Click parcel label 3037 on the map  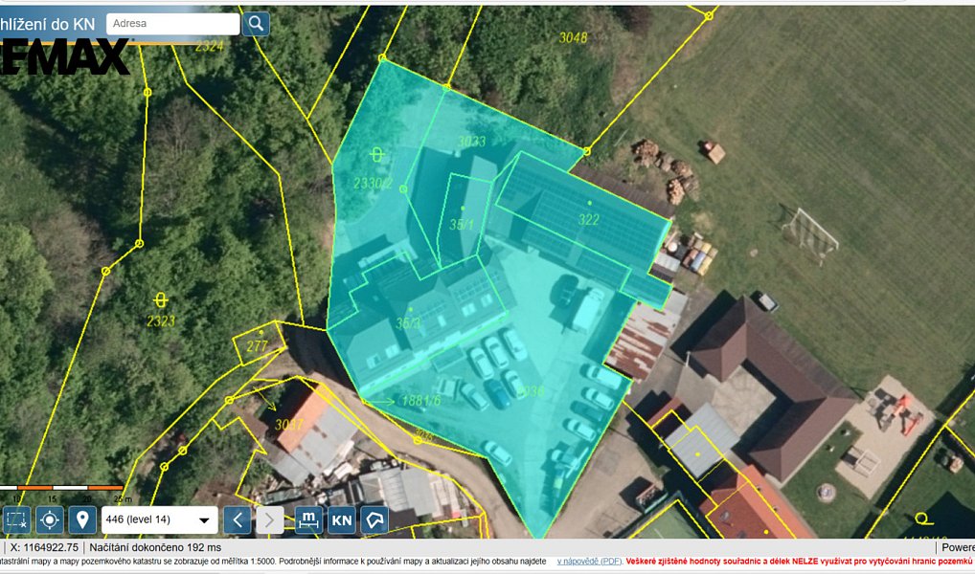pyautogui.click(x=289, y=425)
